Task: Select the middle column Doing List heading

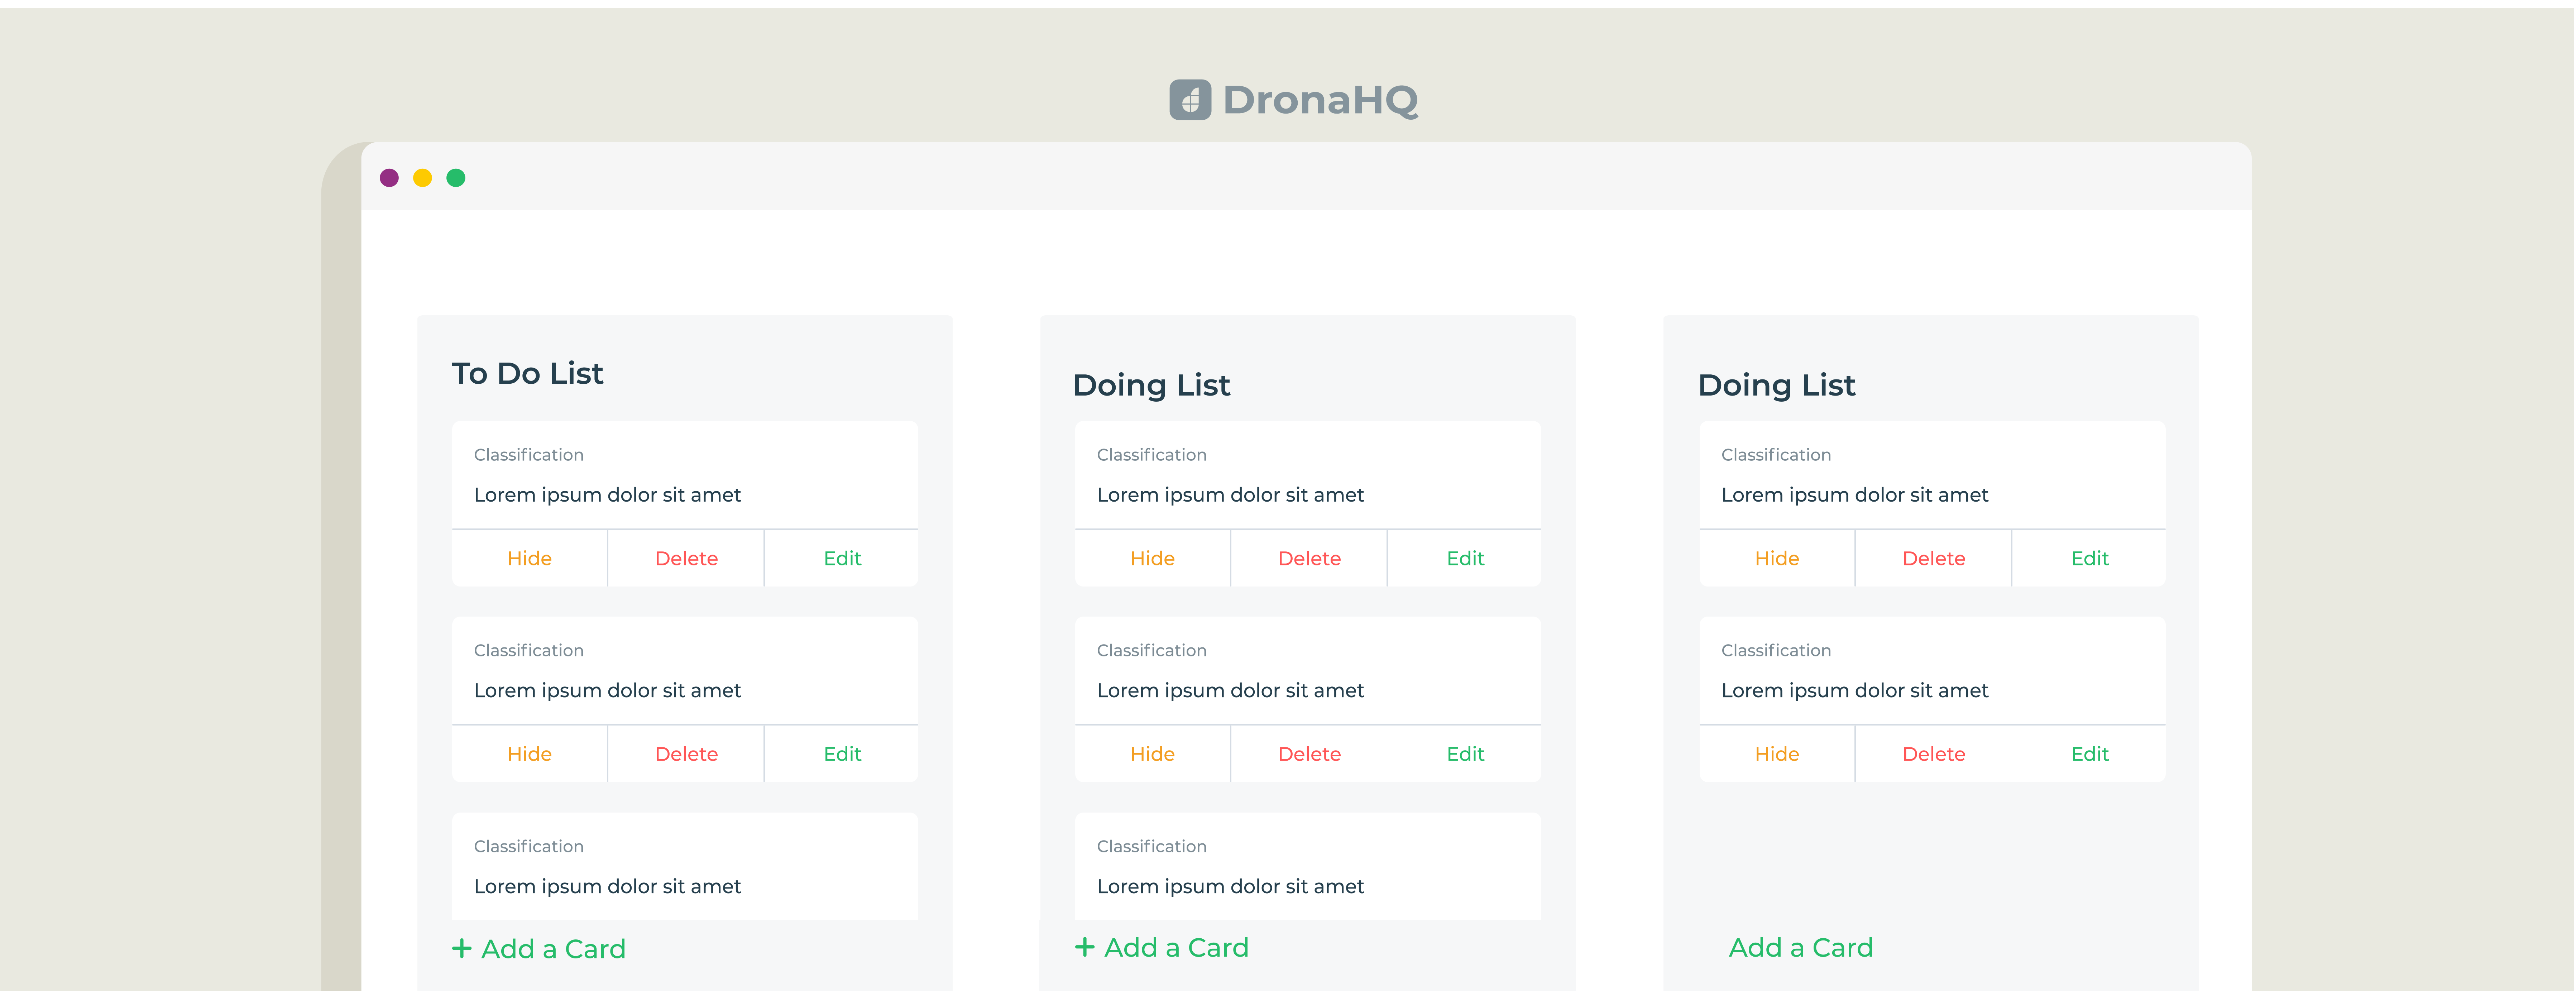Action: tap(1151, 385)
